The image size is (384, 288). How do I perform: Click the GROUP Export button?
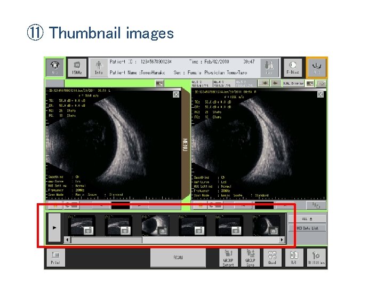(x=228, y=258)
